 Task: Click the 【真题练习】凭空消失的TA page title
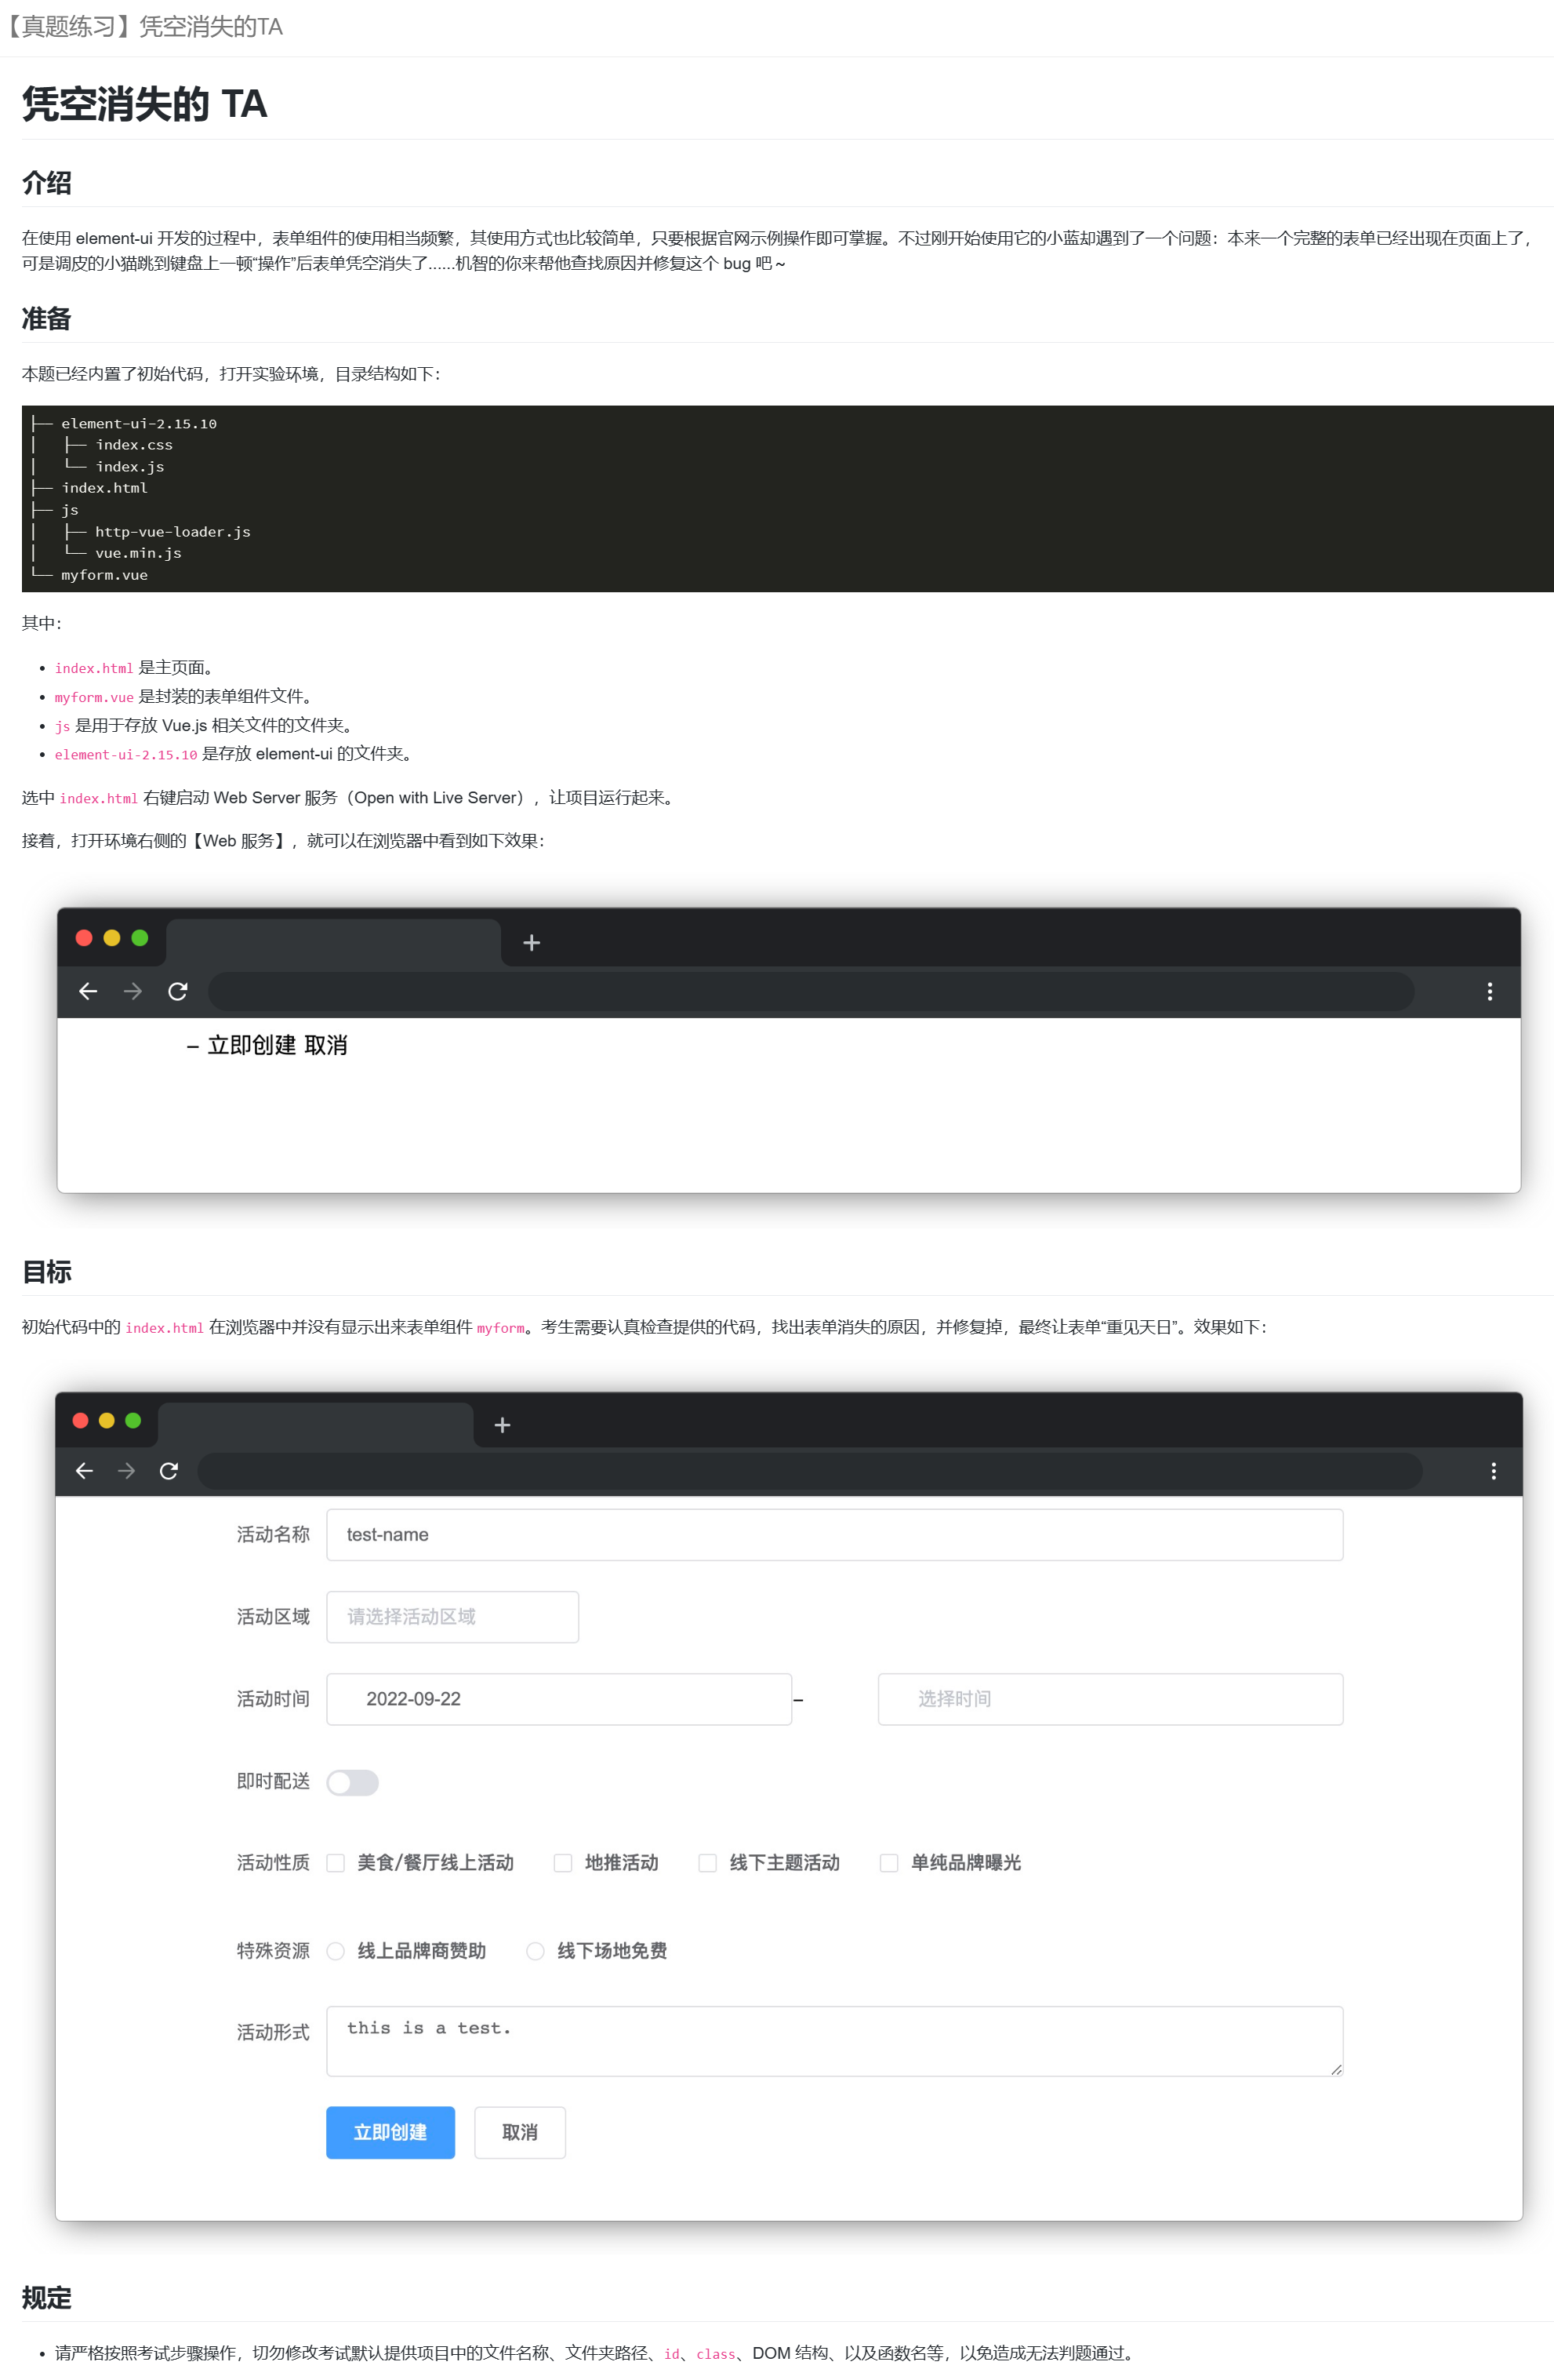[143, 26]
